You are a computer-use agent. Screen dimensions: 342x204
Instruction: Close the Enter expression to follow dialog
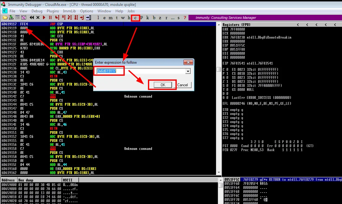[188, 62]
